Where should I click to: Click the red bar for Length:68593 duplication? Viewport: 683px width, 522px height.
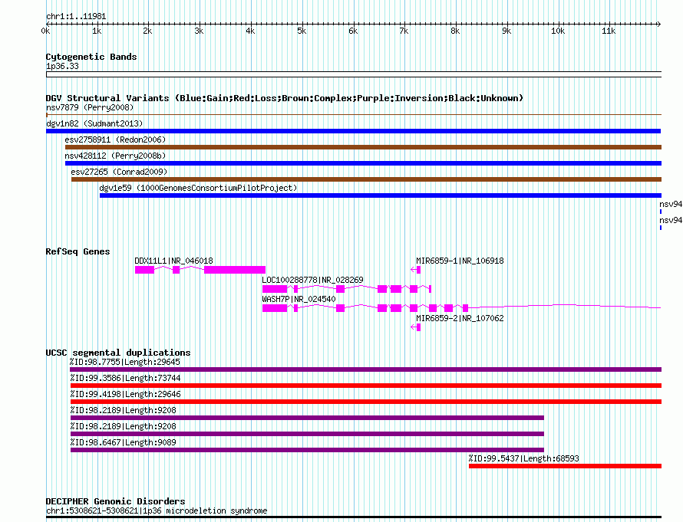565,466
